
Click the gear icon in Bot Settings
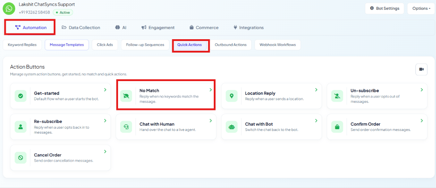[x=372, y=8]
